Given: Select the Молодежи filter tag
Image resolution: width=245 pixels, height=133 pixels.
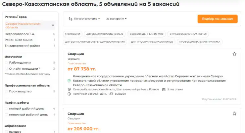Looking at the screenshot, I should click(x=73, y=34).
